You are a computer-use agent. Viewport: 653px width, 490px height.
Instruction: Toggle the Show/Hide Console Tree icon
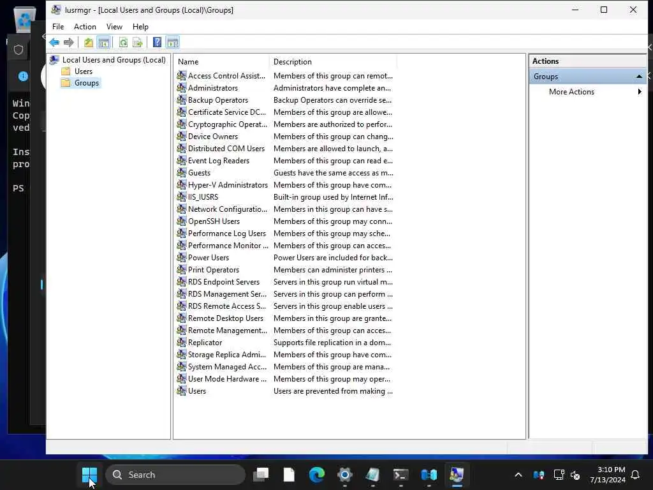pyautogui.click(x=104, y=42)
